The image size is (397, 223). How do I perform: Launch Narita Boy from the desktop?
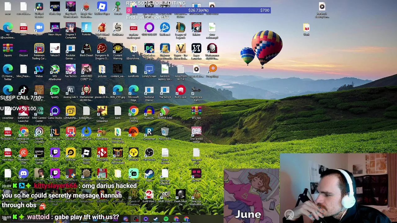coord(55,9)
